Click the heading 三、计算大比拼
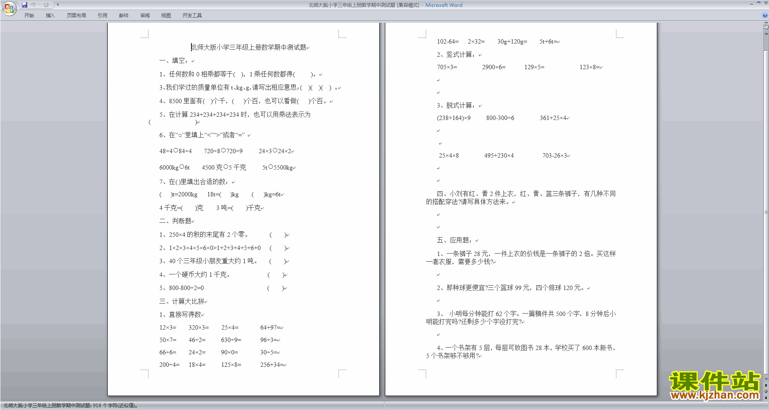The width and height of the screenshot is (769, 410). click(x=182, y=301)
